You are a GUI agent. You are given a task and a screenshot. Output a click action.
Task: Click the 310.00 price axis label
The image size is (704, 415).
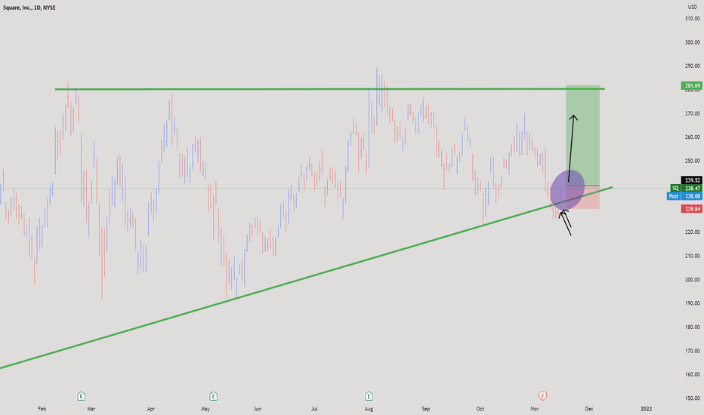(693, 18)
